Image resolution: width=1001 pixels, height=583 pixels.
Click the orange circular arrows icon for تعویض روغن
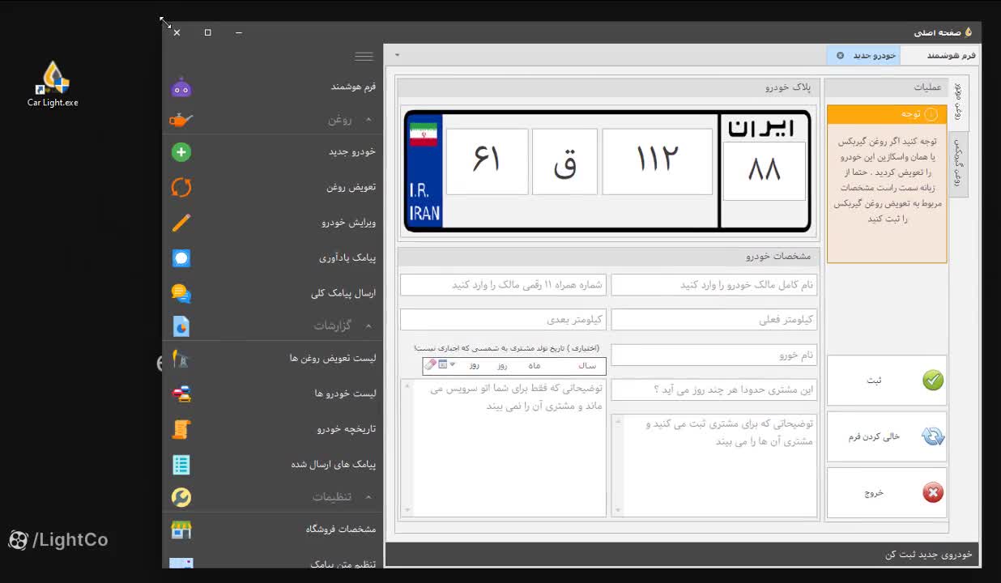(x=180, y=187)
